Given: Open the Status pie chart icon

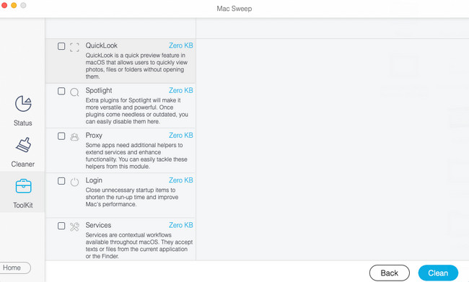Looking at the screenshot, I should tap(23, 103).
